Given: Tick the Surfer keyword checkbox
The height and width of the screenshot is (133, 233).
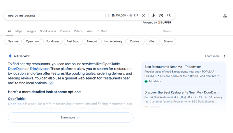Looking at the screenshot, I should point(107,15).
